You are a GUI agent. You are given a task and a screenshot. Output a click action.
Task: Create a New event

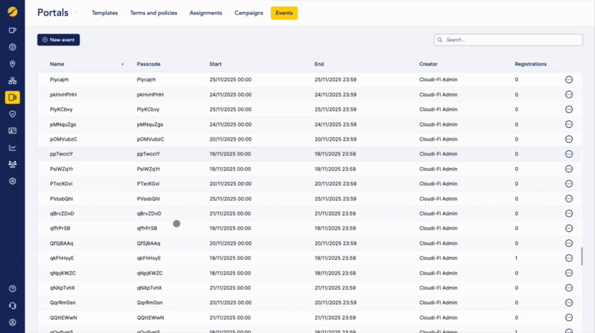point(59,40)
